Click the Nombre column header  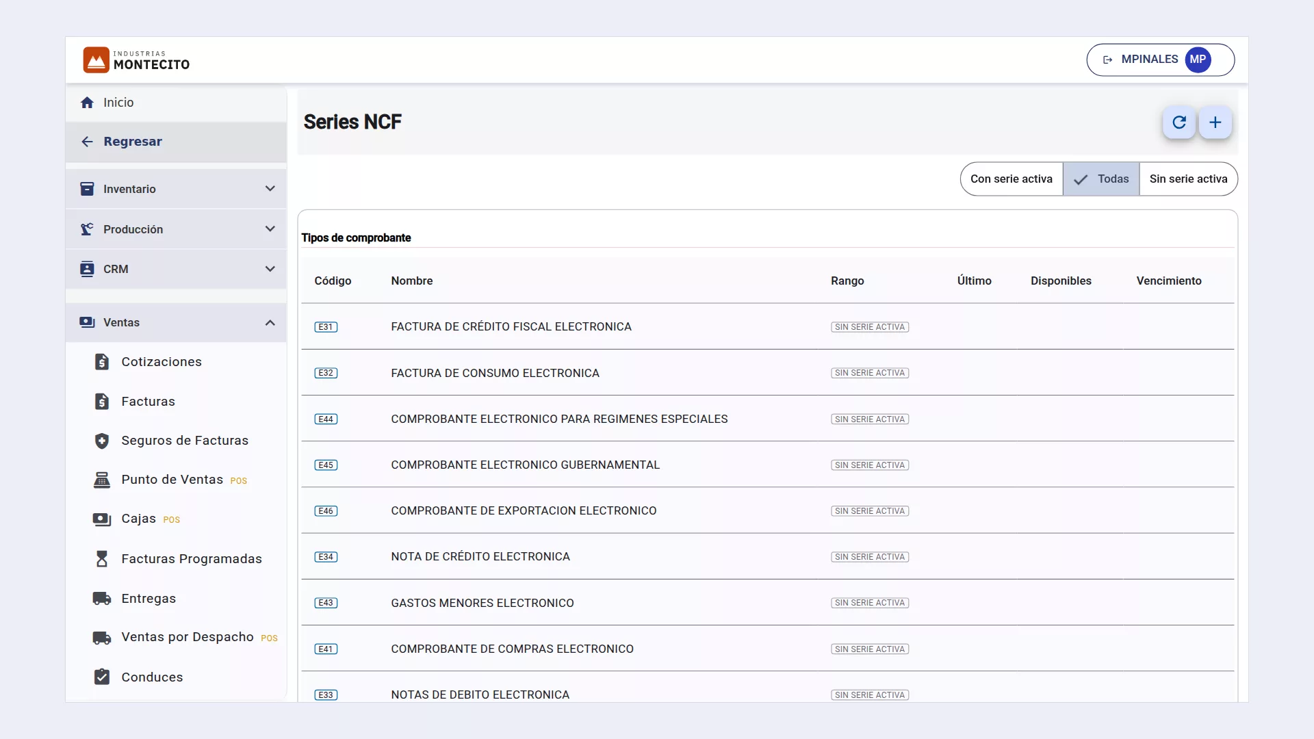click(x=412, y=281)
